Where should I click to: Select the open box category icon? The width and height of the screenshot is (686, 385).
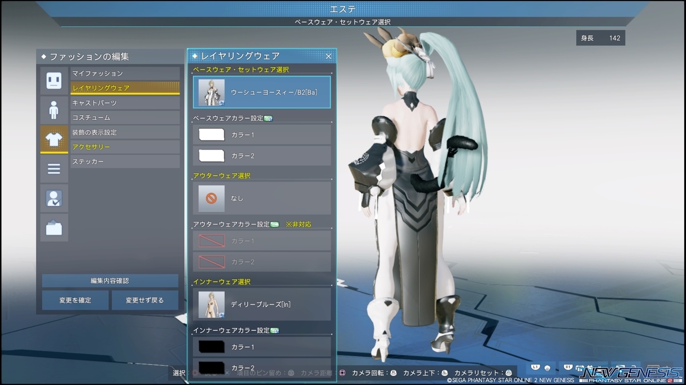tap(54, 228)
